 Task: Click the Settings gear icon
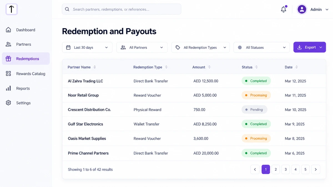pos(8,103)
